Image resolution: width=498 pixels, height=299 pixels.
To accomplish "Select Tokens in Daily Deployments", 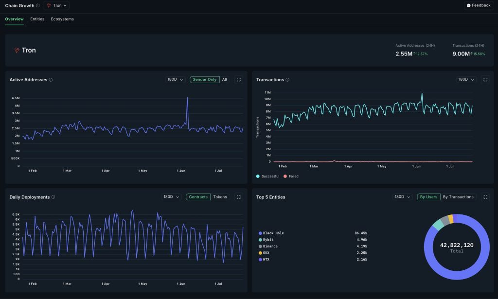I will [x=220, y=197].
